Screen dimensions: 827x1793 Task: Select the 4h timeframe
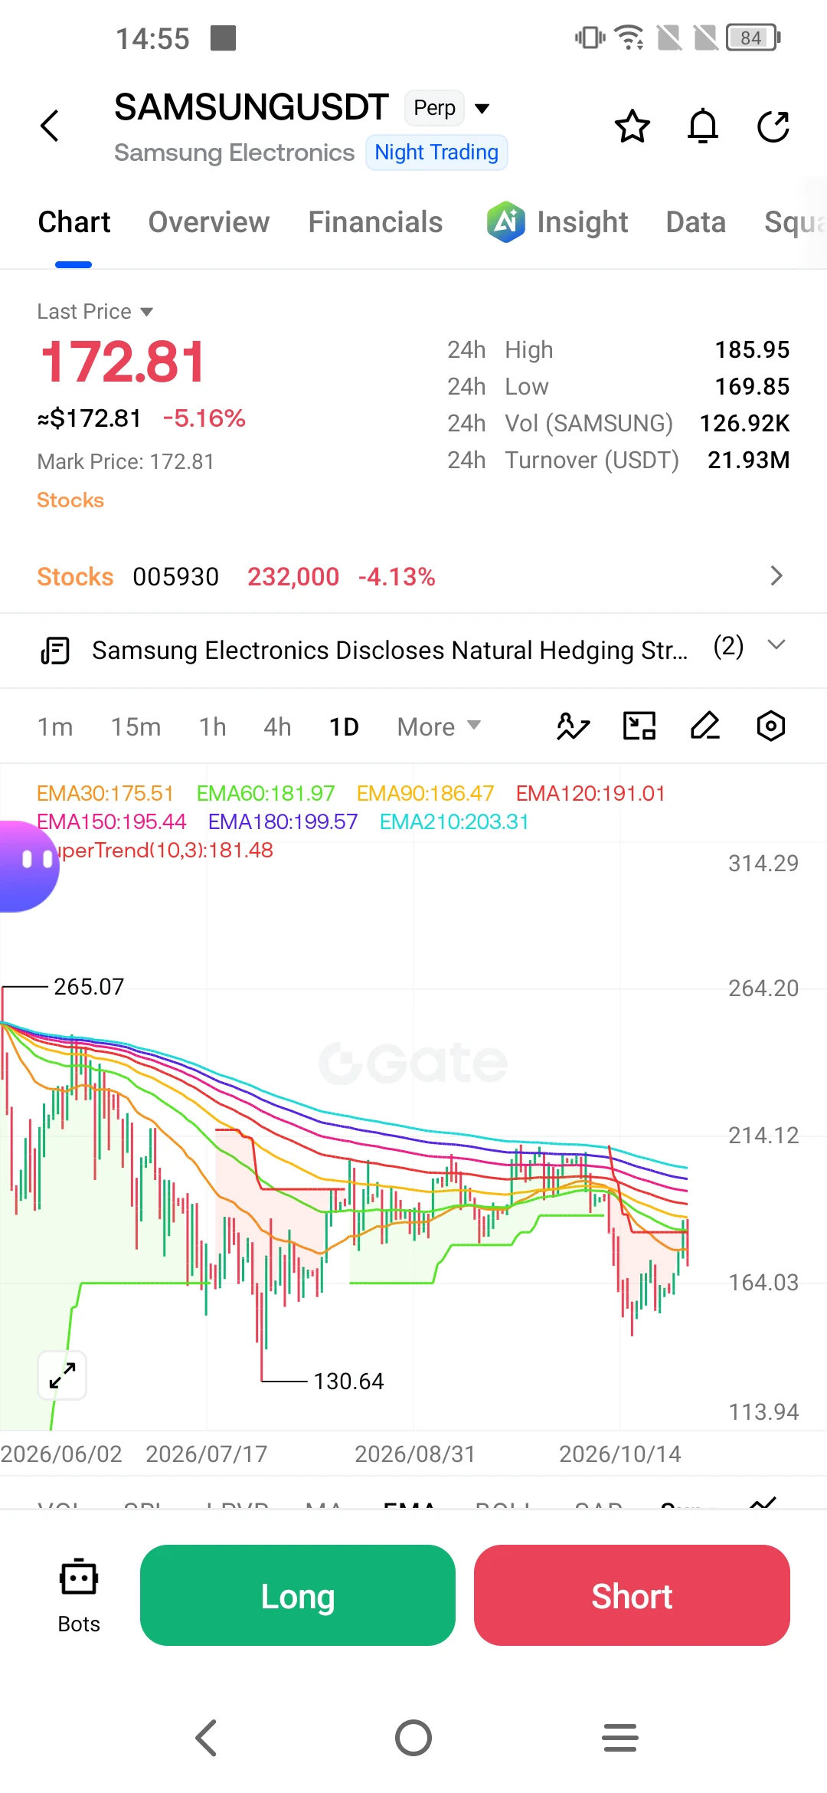pyautogui.click(x=277, y=726)
